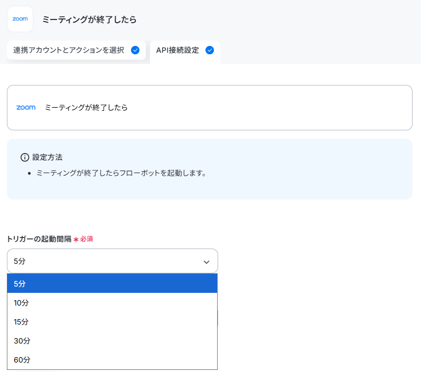Viewport: 421px width, 372px height.
Task: Click the Zoom app logo in header
Action: pos(20,19)
